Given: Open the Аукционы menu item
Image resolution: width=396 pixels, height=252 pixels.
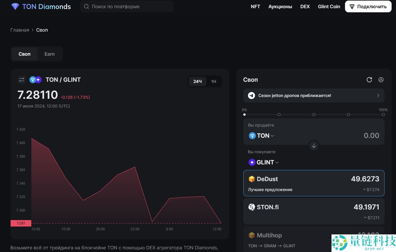Looking at the screenshot, I should tap(280, 6).
